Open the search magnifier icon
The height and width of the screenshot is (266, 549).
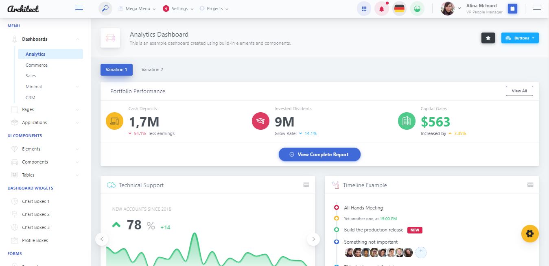[x=105, y=9]
